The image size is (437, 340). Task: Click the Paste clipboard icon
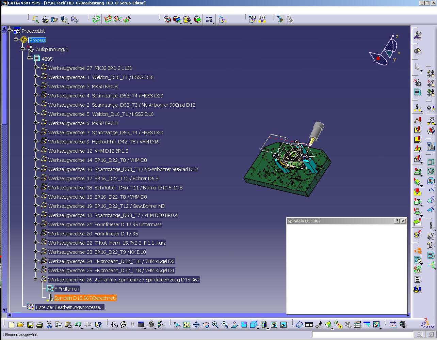(x=68, y=325)
